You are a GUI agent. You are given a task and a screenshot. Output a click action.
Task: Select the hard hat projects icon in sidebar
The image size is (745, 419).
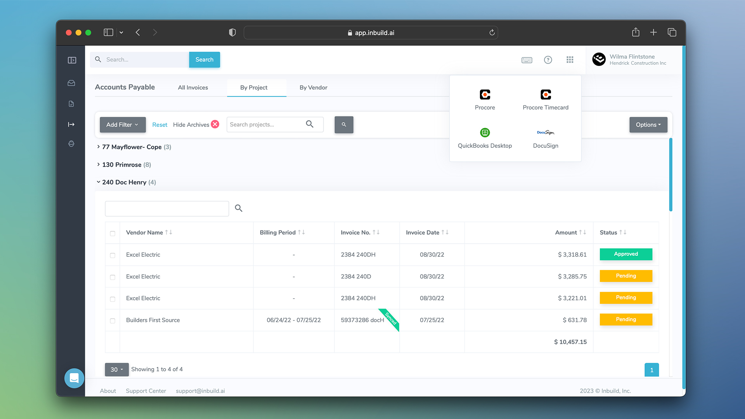[71, 144]
